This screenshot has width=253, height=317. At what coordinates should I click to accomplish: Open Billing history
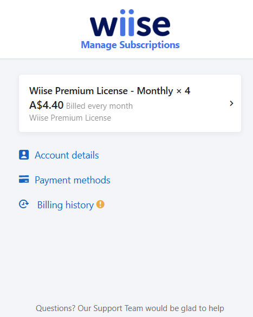[66, 205]
